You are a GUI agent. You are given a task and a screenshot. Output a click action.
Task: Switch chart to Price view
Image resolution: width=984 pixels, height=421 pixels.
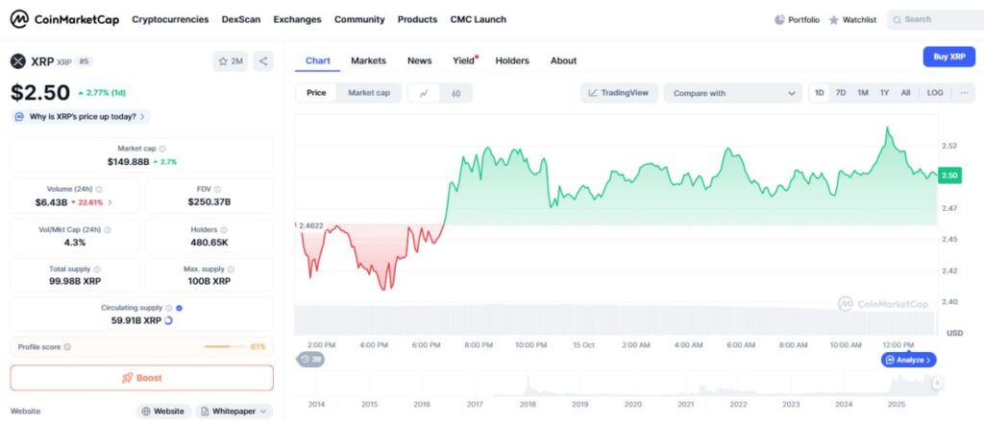coord(316,93)
